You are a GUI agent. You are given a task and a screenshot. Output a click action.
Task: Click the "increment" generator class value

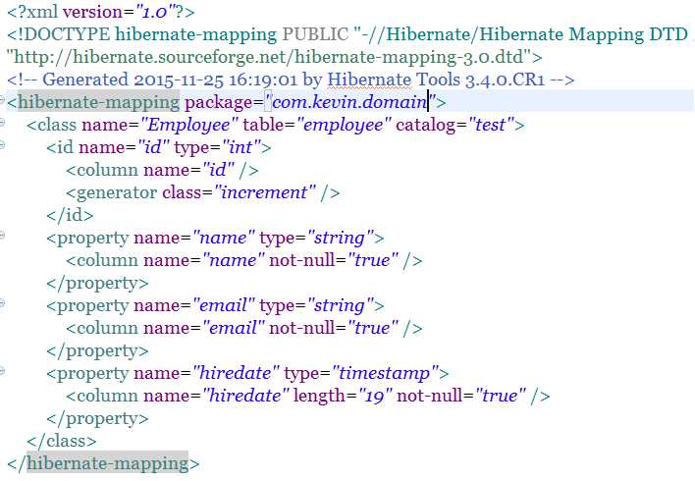[264, 192]
